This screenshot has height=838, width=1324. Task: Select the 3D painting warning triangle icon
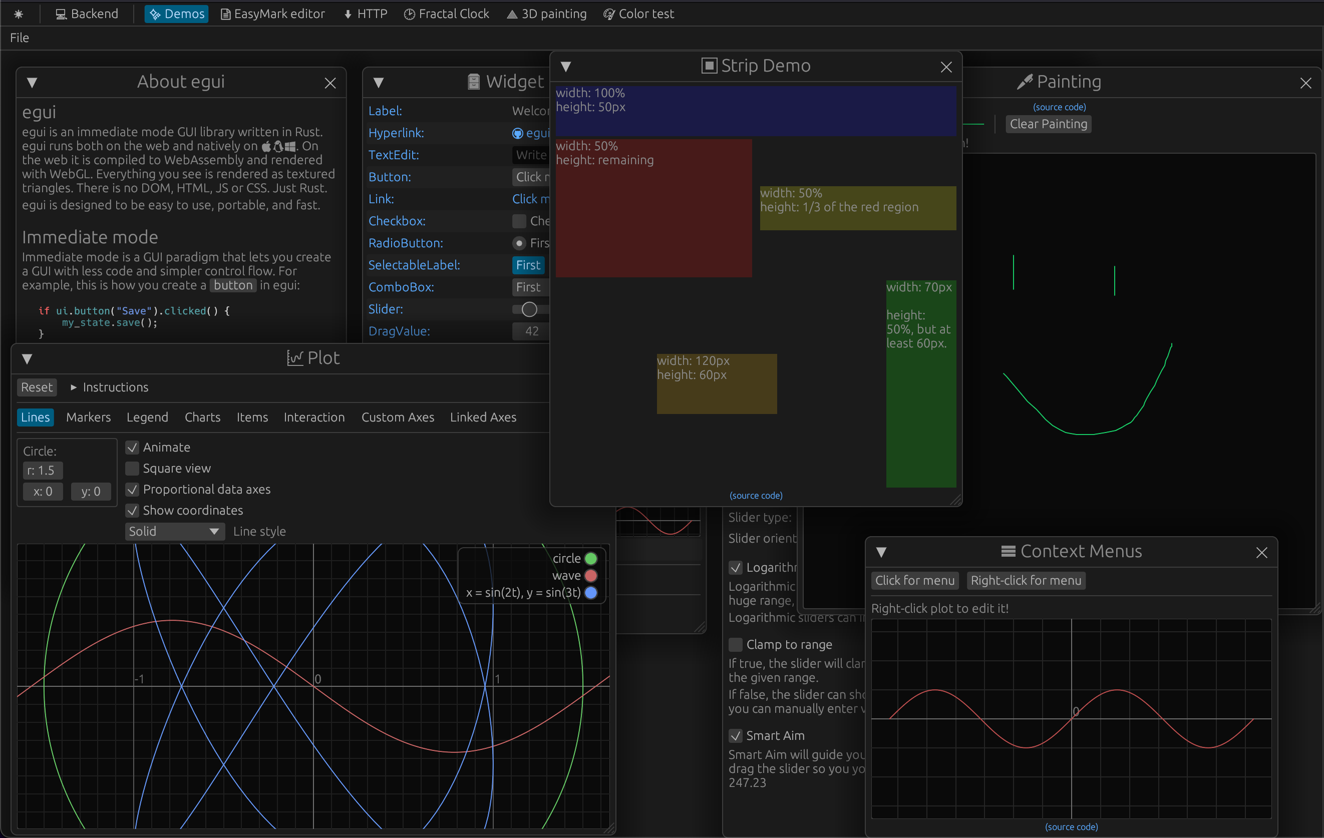pyautogui.click(x=511, y=14)
